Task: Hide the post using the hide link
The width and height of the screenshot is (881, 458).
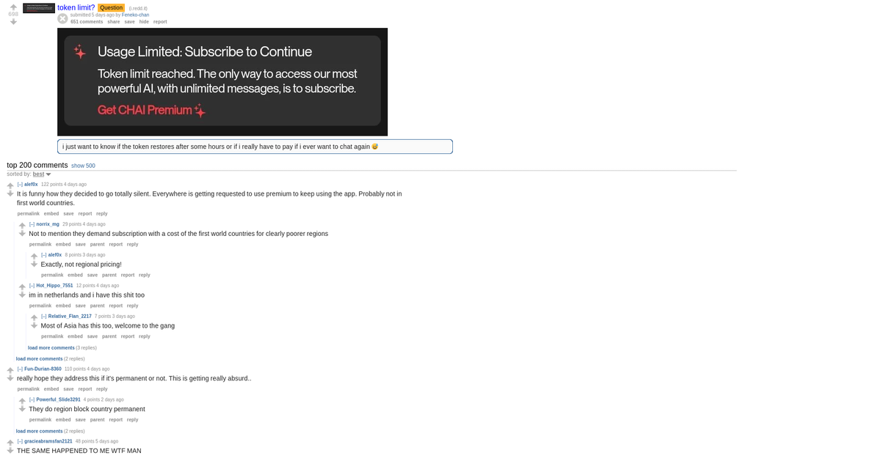Action: point(143,21)
